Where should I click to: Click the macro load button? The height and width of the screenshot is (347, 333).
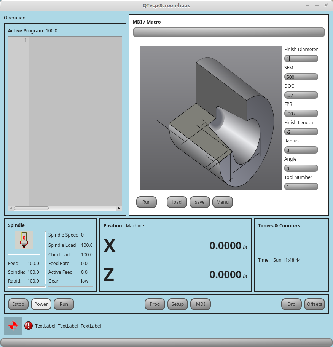tap(177, 202)
